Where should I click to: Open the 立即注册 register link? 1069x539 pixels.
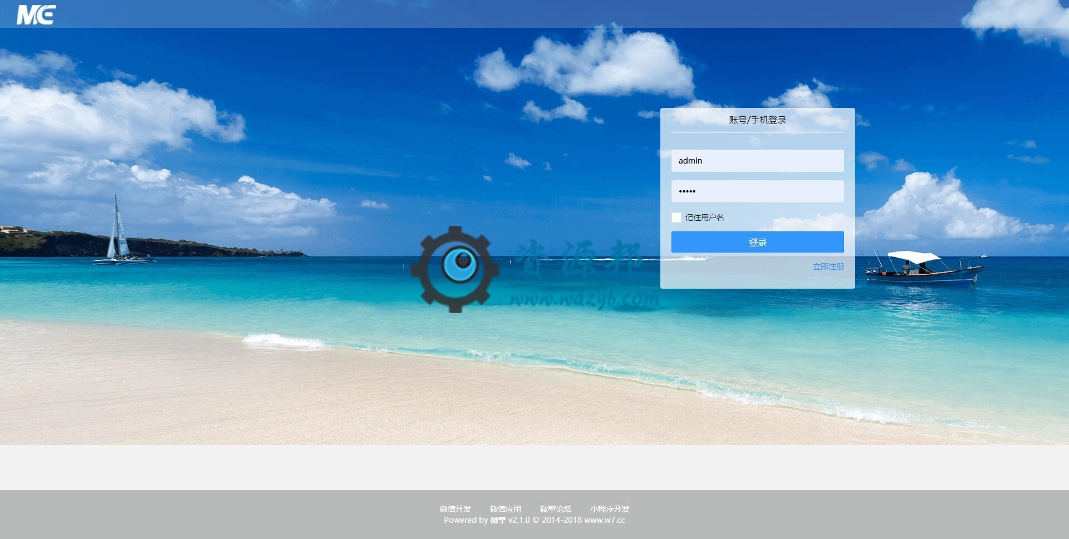click(828, 266)
